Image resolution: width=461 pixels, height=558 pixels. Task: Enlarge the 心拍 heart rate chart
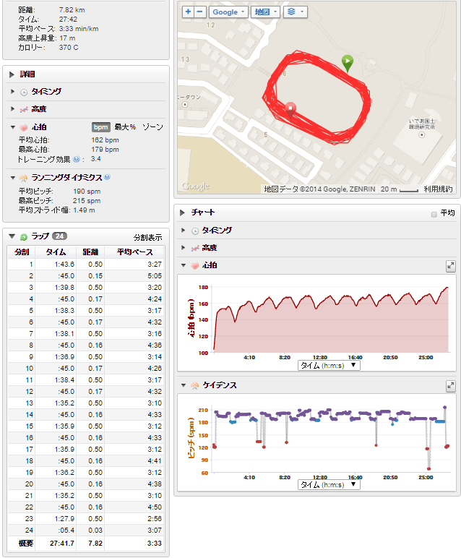pyautogui.click(x=451, y=266)
